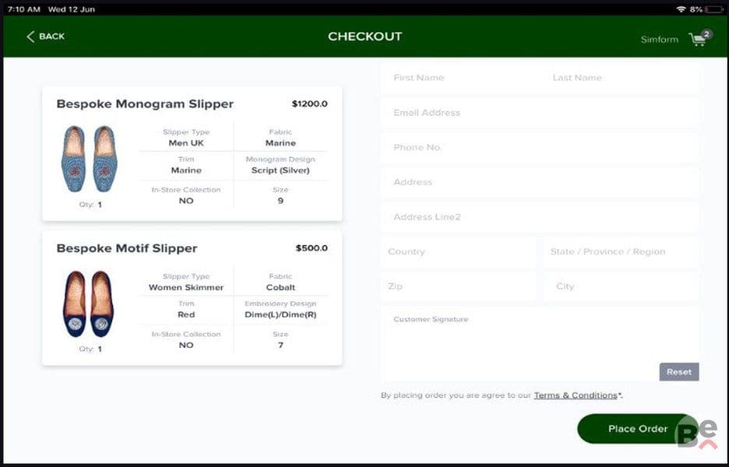The width and height of the screenshot is (729, 467).
Task: Tap the battery indicator icon
Action: (x=713, y=9)
